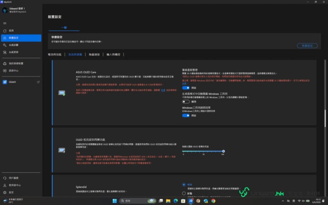Screen dimensions: 328x205
Task: Toggle the pixel refresh switch under 像素重新整理
Action: pos(186,88)
